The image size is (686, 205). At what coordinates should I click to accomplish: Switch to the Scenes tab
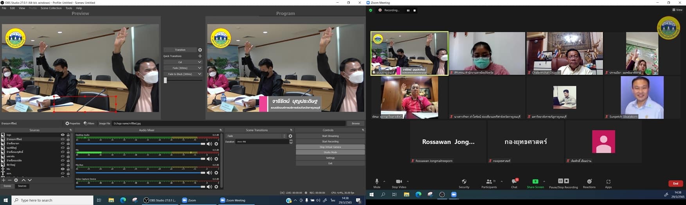(7, 186)
